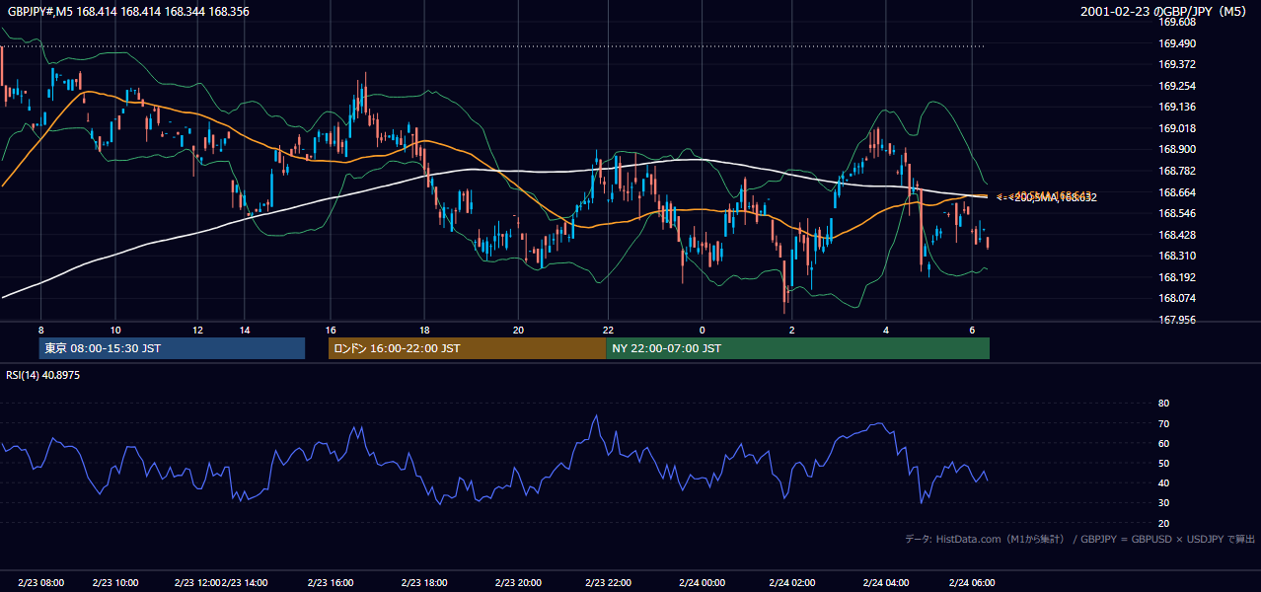Click the RSI axis value 50
Viewport: 1261px width, 592px height.
pyautogui.click(x=1163, y=463)
